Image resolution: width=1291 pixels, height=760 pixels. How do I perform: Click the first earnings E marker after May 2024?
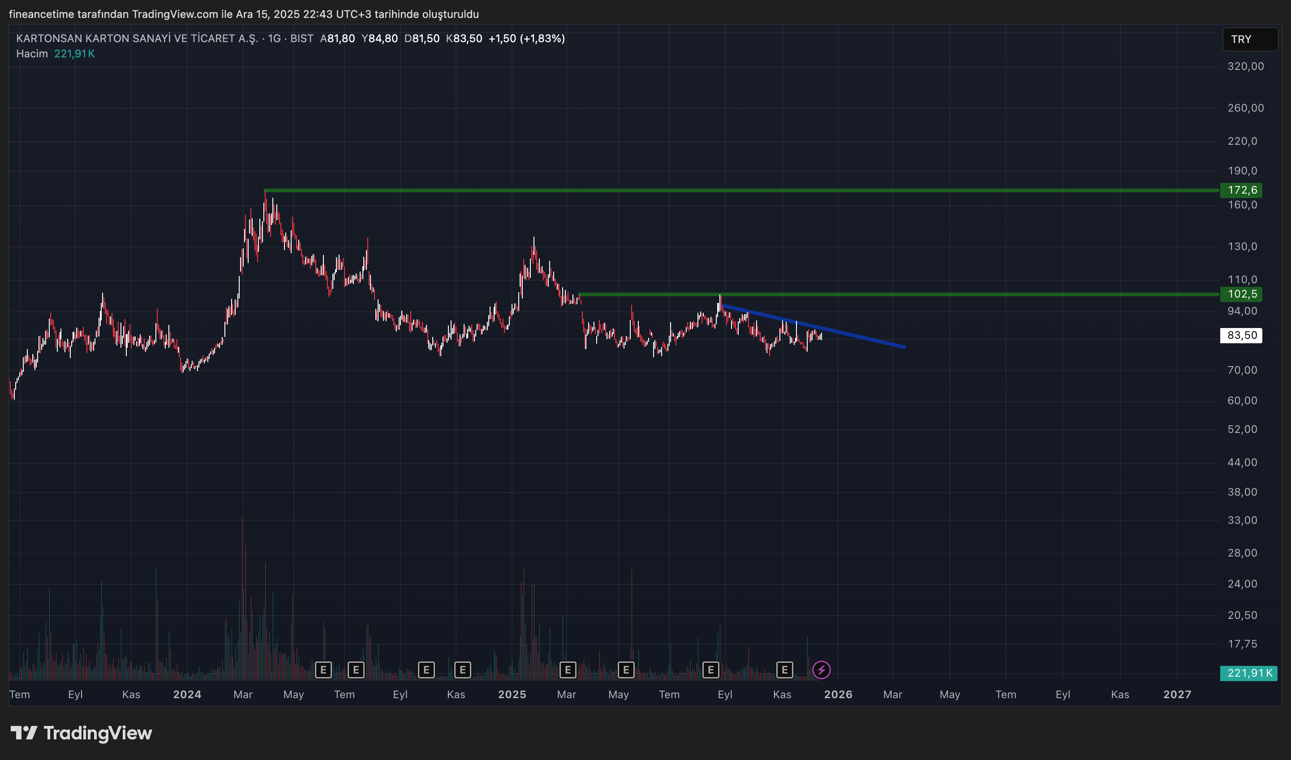coord(323,670)
